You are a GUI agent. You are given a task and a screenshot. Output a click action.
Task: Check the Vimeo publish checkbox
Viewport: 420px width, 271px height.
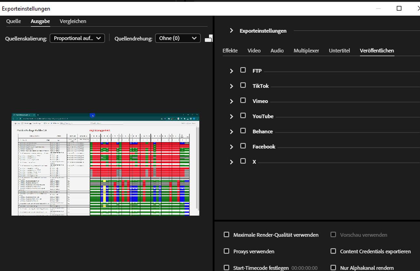coord(243,100)
